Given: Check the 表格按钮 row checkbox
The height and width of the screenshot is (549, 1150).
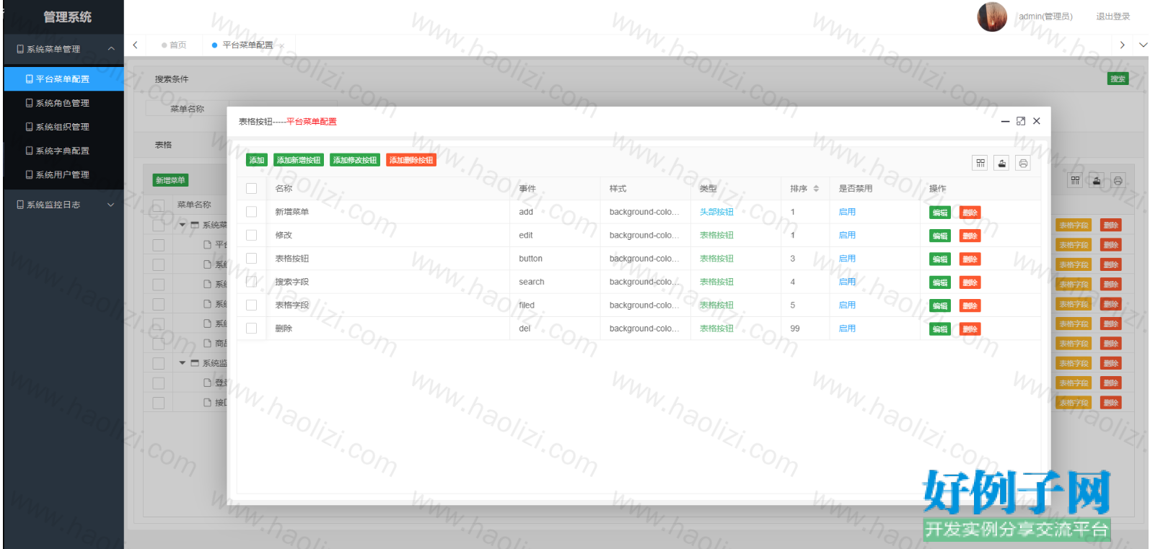Looking at the screenshot, I should tap(251, 258).
